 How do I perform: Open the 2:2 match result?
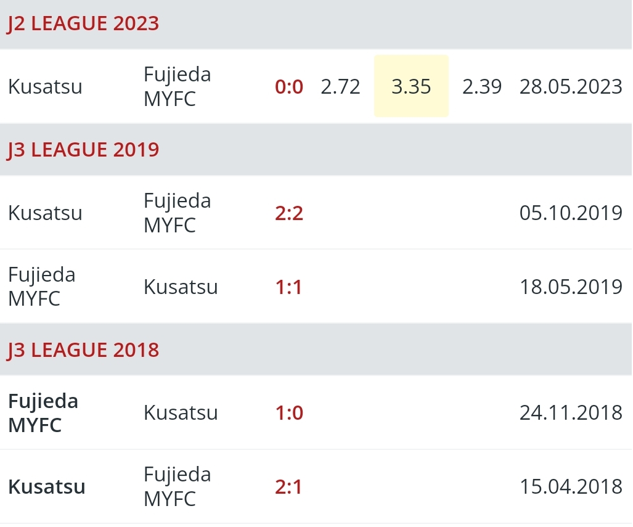tap(289, 213)
